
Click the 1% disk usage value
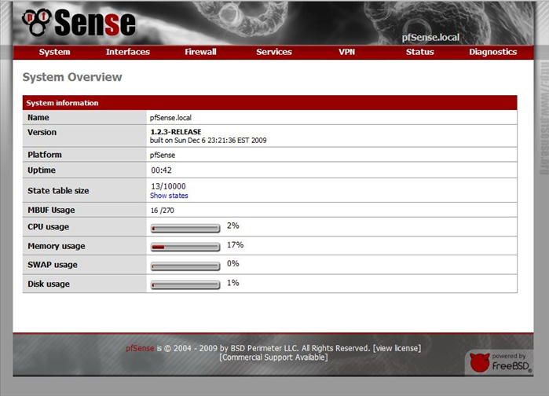233,283
